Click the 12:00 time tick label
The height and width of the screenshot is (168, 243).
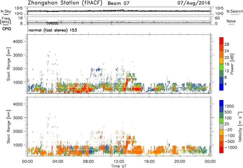click(x=119, y=162)
